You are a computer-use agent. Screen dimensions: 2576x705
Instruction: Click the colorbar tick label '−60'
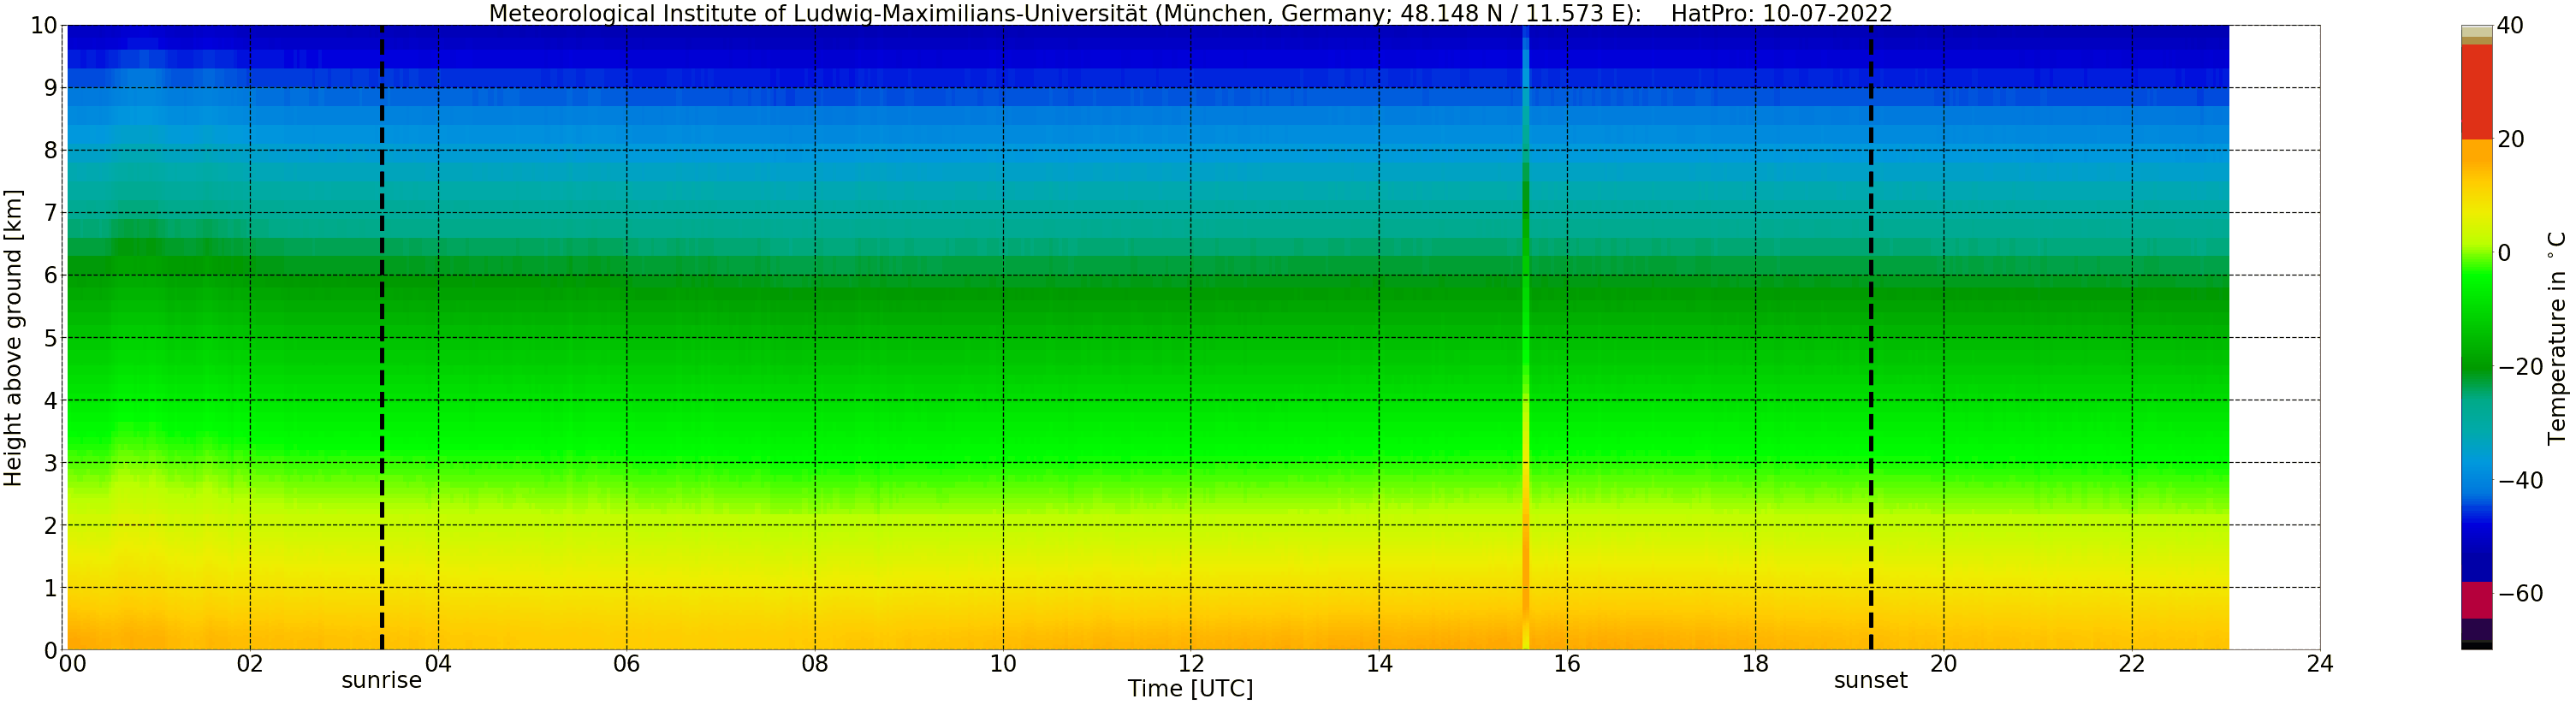point(2520,594)
